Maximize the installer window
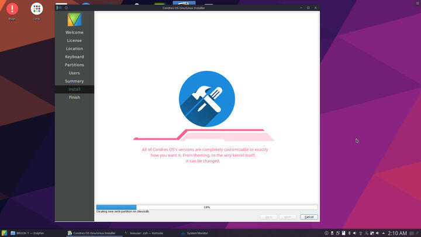Image resolution: width=421 pixels, height=237 pixels. pos(308,8)
